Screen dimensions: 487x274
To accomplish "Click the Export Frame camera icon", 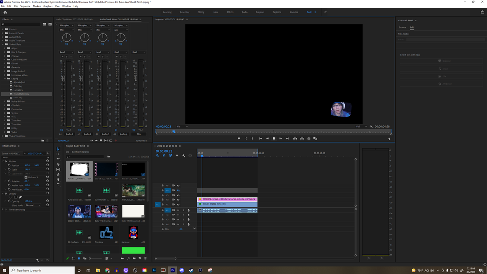I will click(309, 138).
